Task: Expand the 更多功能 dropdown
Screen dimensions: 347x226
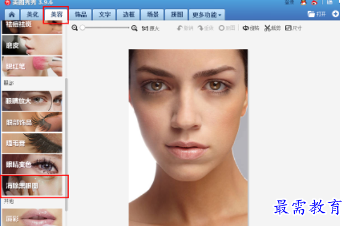Action: pyautogui.click(x=207, y=15)
